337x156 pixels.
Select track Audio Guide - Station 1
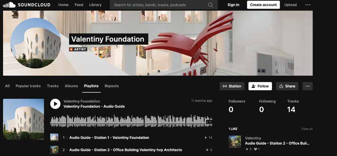[x=109, y=138]
